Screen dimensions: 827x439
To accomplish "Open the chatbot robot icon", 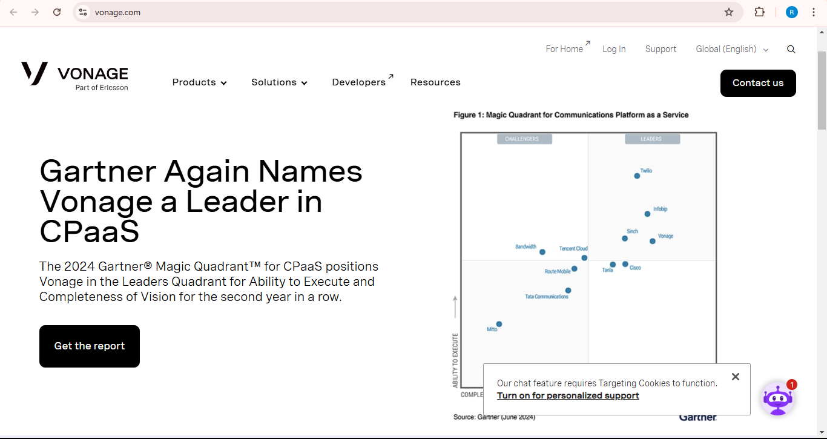I will click(x=778, y=399).
